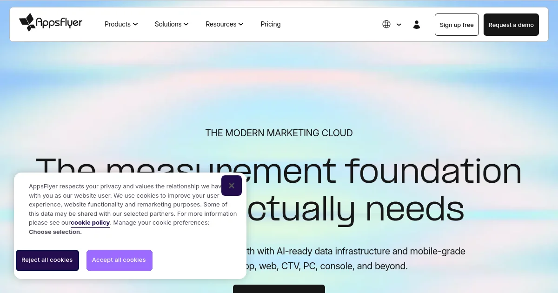The image size is (558, 293).
Task: Open the globe language selector
Action: point(386,24)
